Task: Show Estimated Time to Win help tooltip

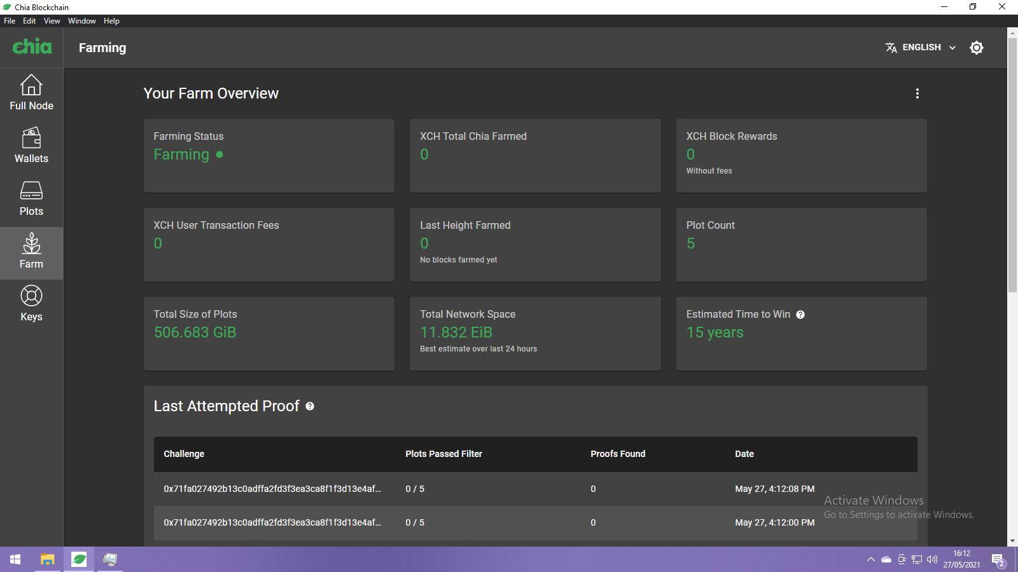Action: pos(800,315)
